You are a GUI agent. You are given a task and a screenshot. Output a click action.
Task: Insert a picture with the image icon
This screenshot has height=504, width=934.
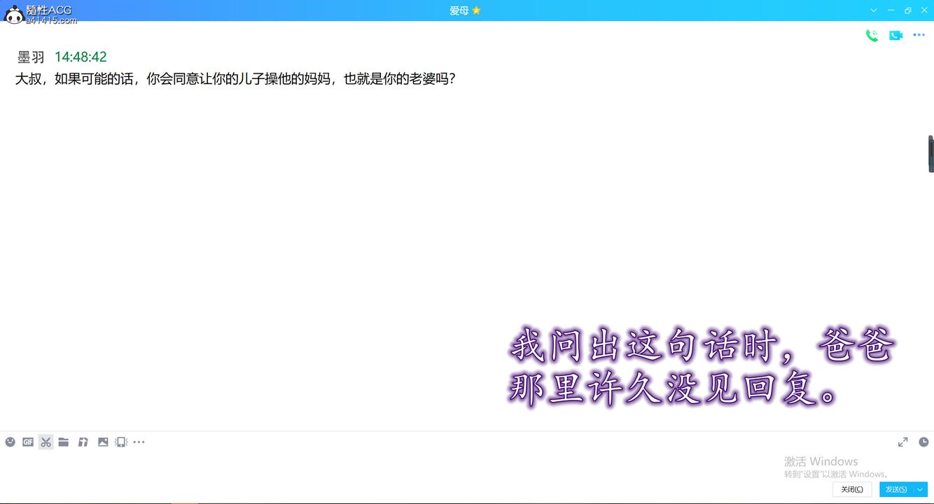103,442
